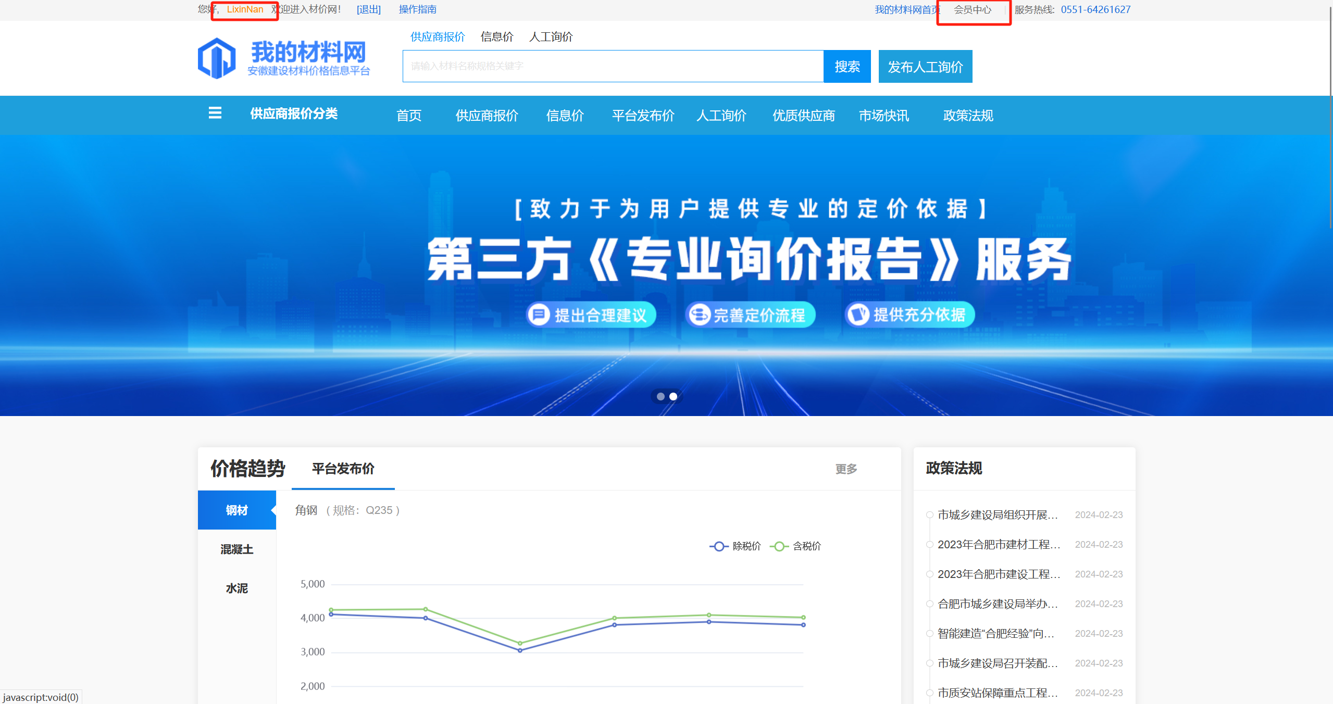The width and height of the screenshot is (1333, 704).
Task: Open 优质供应商 in the navigation bar
Action: click(803, 115)
